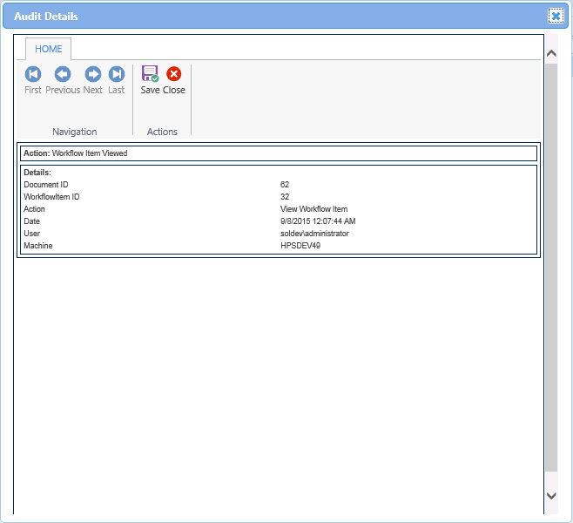Advance to the Next audit record
Image resolution: width=573 pixels, height=523 pixels.
point(93,80)
